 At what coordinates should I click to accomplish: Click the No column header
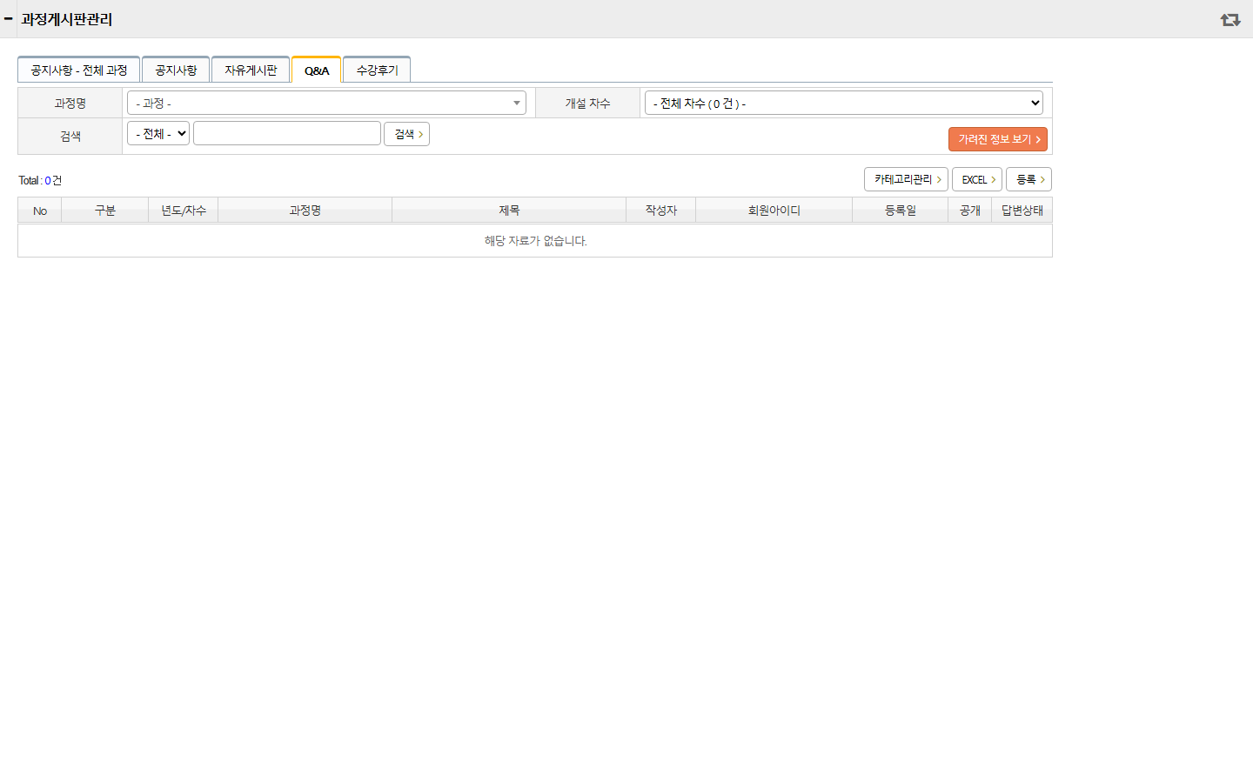coord(40,211)
